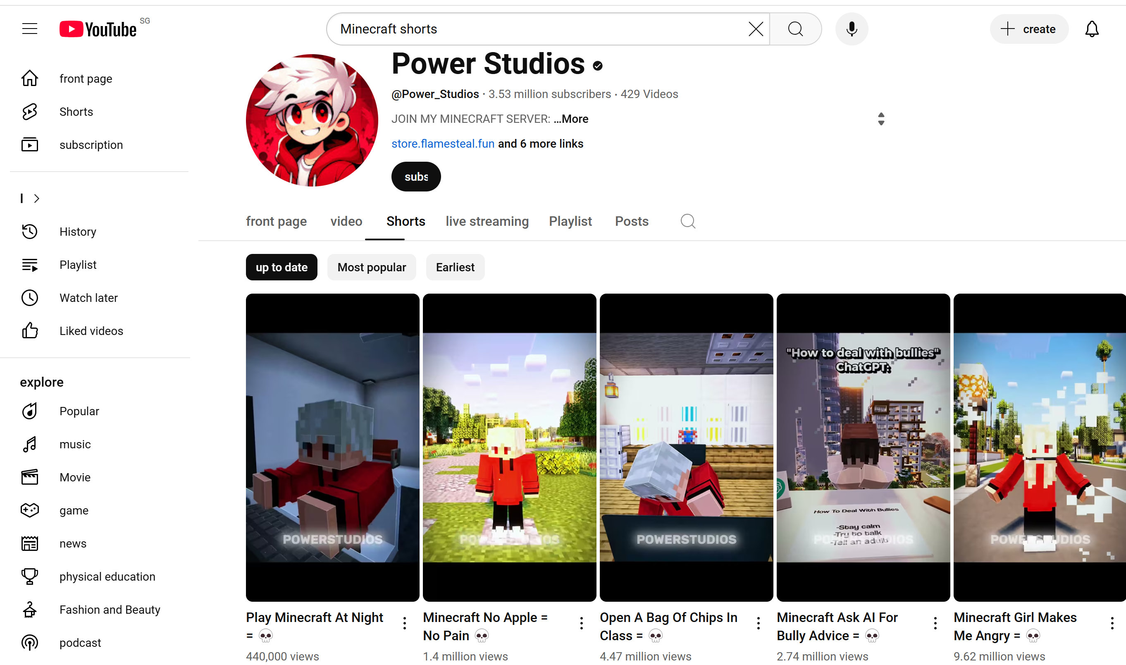
Task: Select Shorts in the sidebar
Action: click(75, 111)
